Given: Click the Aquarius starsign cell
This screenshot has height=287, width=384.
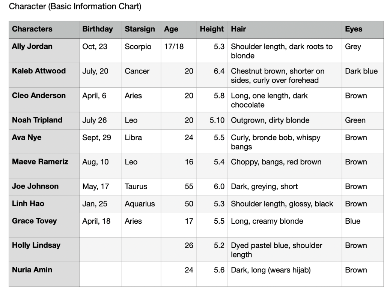Looking at the screenshot, I should [x=140, y=203].
